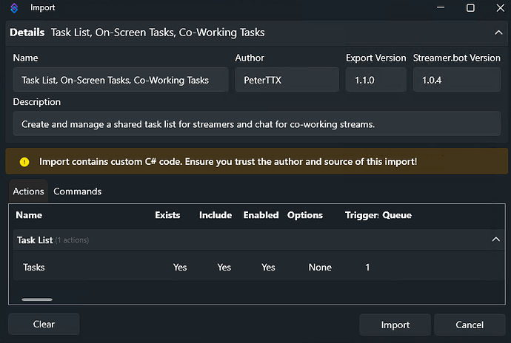Select the Tasks action row name
The height and width of the screenshot is (343, 511).
(x=34, y=267)
